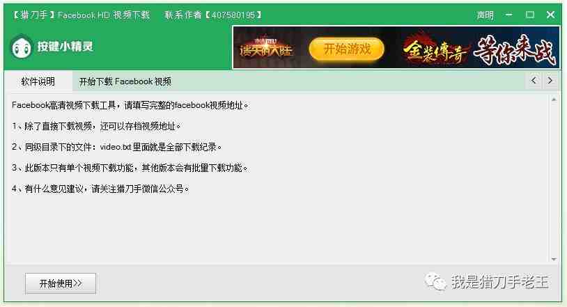Click the 诸天的大陆 game logo in banner
The width and height of the screenshot is (567, 307).
[265, 48]
